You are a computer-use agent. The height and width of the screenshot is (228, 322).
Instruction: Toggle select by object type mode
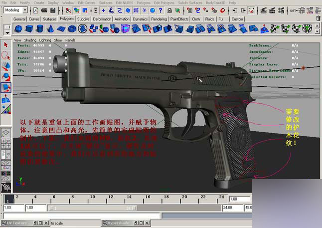point(77,10)
